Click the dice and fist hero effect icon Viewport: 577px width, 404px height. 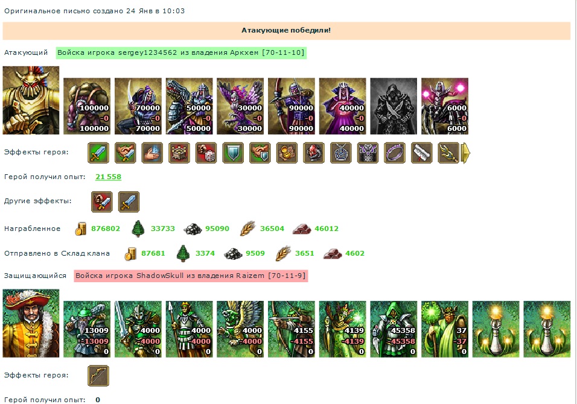206,153
